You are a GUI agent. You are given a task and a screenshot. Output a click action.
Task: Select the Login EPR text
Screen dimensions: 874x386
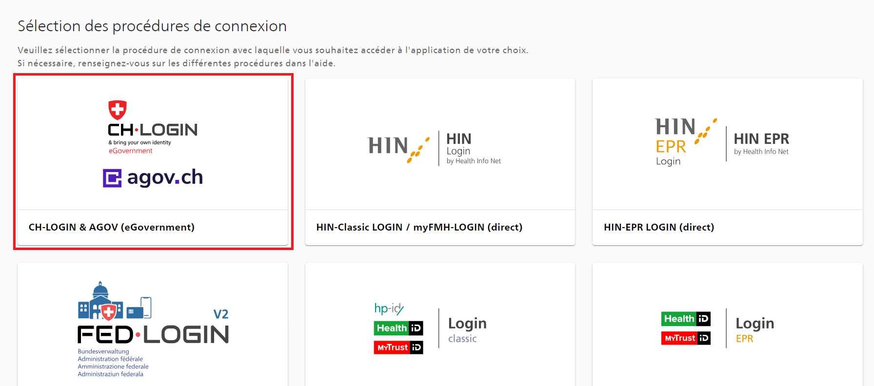pyautogui.click(x=755, y=330)
